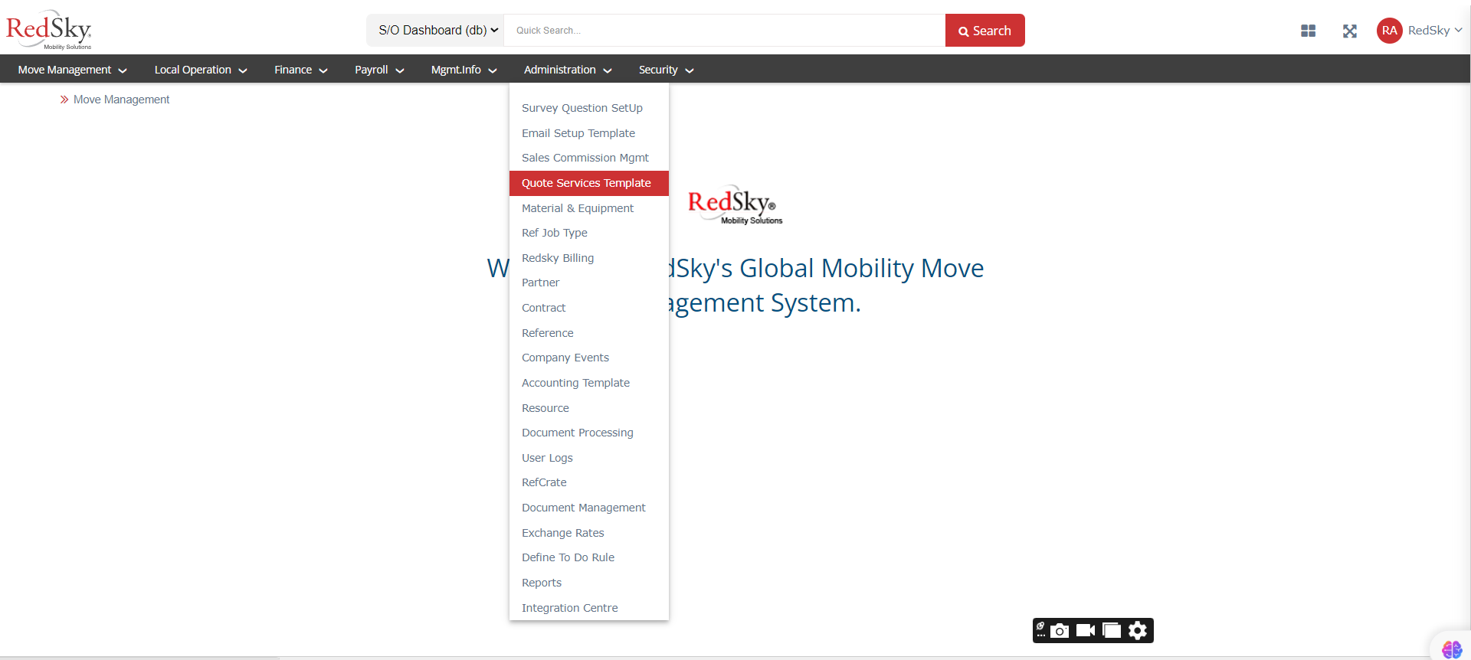Expand the RedSky user account menu
Image resolution: width=1471 pixels, height=660 pixels.
tap(1435, 31)
